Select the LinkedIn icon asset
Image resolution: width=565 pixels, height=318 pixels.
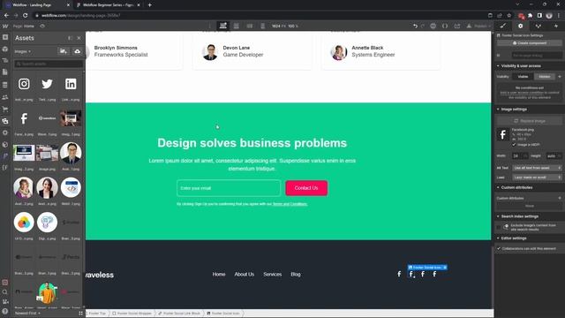[71, 84]
